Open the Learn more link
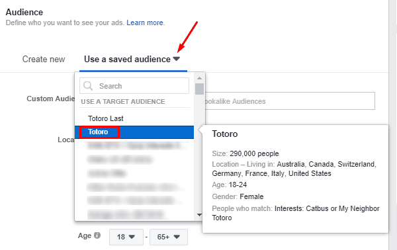The image size is (397, 250). (145, 22)
